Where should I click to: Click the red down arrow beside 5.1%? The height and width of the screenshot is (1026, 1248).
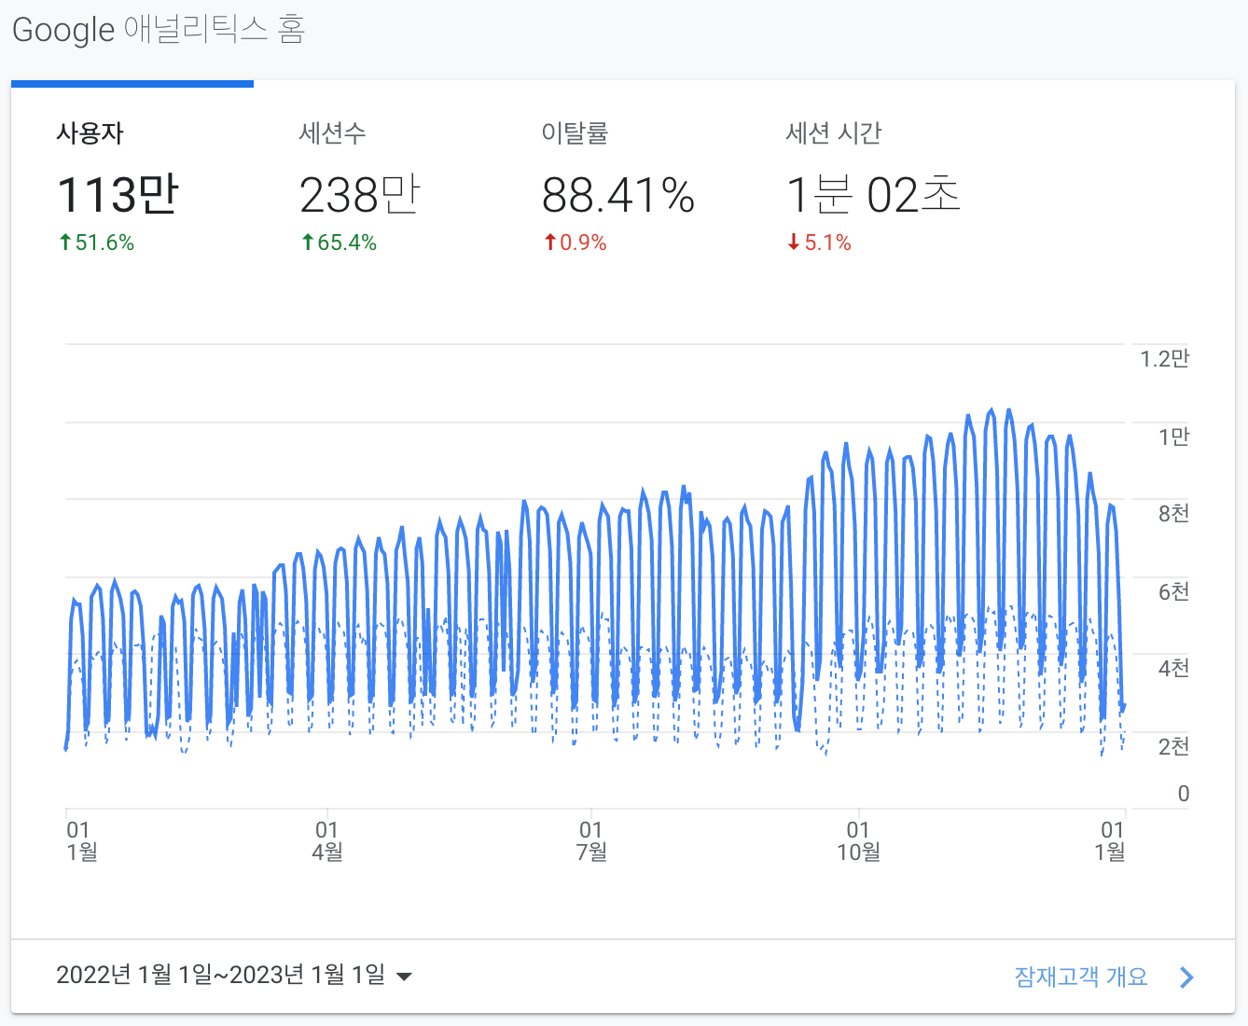794,243
